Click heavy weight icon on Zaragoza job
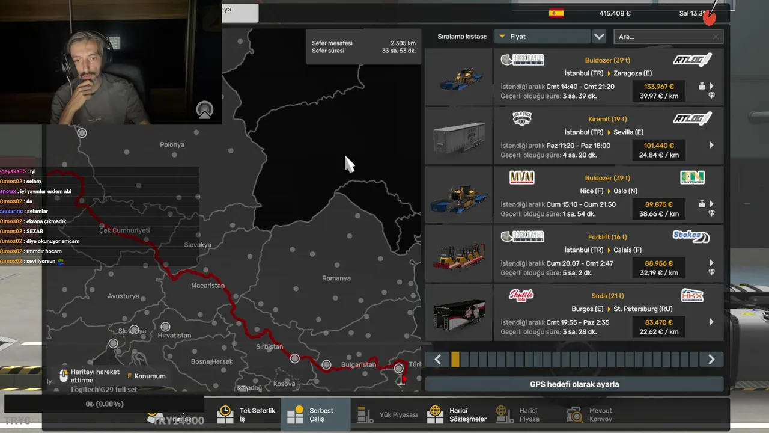The height and width of the screenshot is (433, 769). pyautogui.click(x=702, y=86)
